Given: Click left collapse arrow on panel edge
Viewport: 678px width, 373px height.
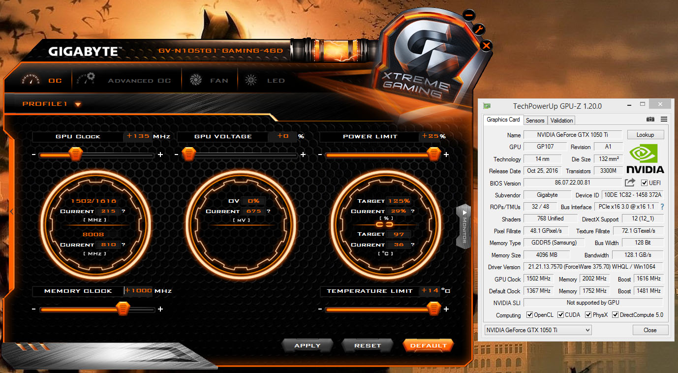Looking at the screenshot, I should tap(12, 212).
